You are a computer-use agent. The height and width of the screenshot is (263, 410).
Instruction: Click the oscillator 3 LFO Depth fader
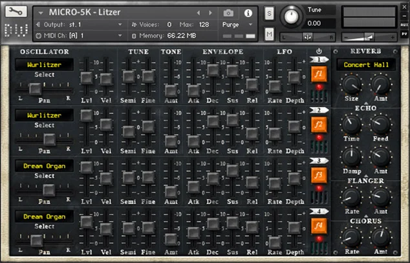click(x=294, y=178)
